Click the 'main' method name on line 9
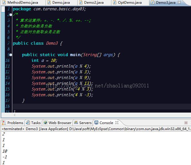 (75, 55)
